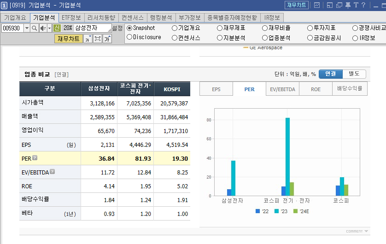
Task: Open the 종목별증자예정현황 tab
Action: point(232,17)
